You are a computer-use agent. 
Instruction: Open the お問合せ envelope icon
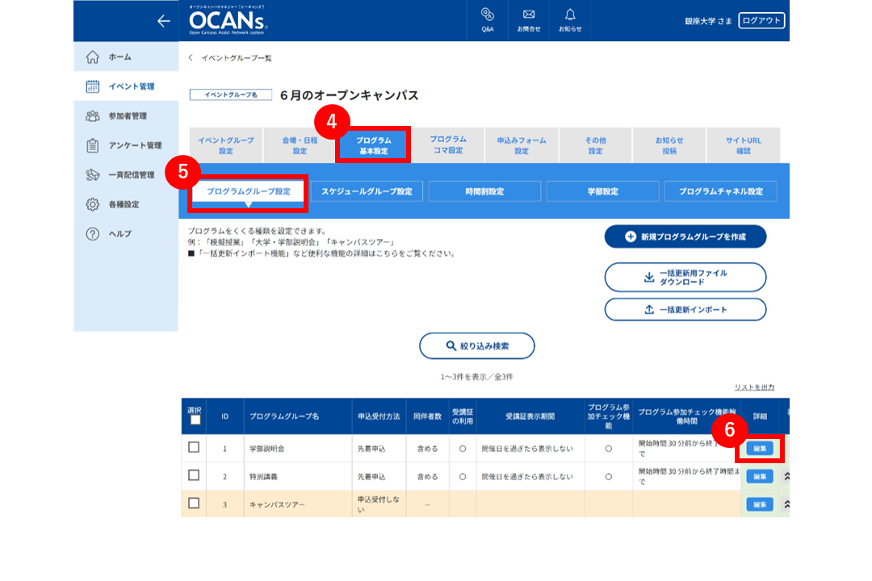click(x=529, y=15)
